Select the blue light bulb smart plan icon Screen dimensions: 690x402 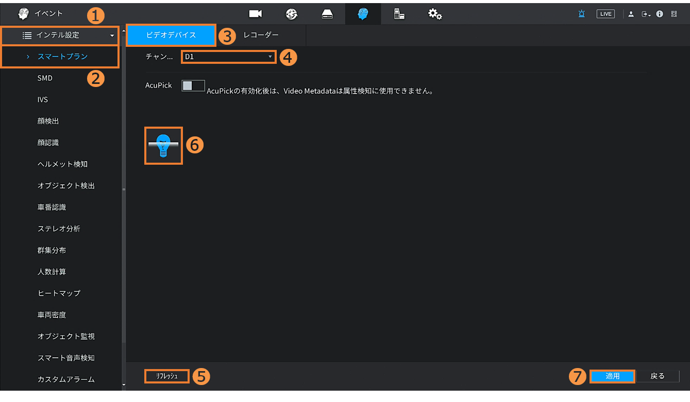pos(163,146)
